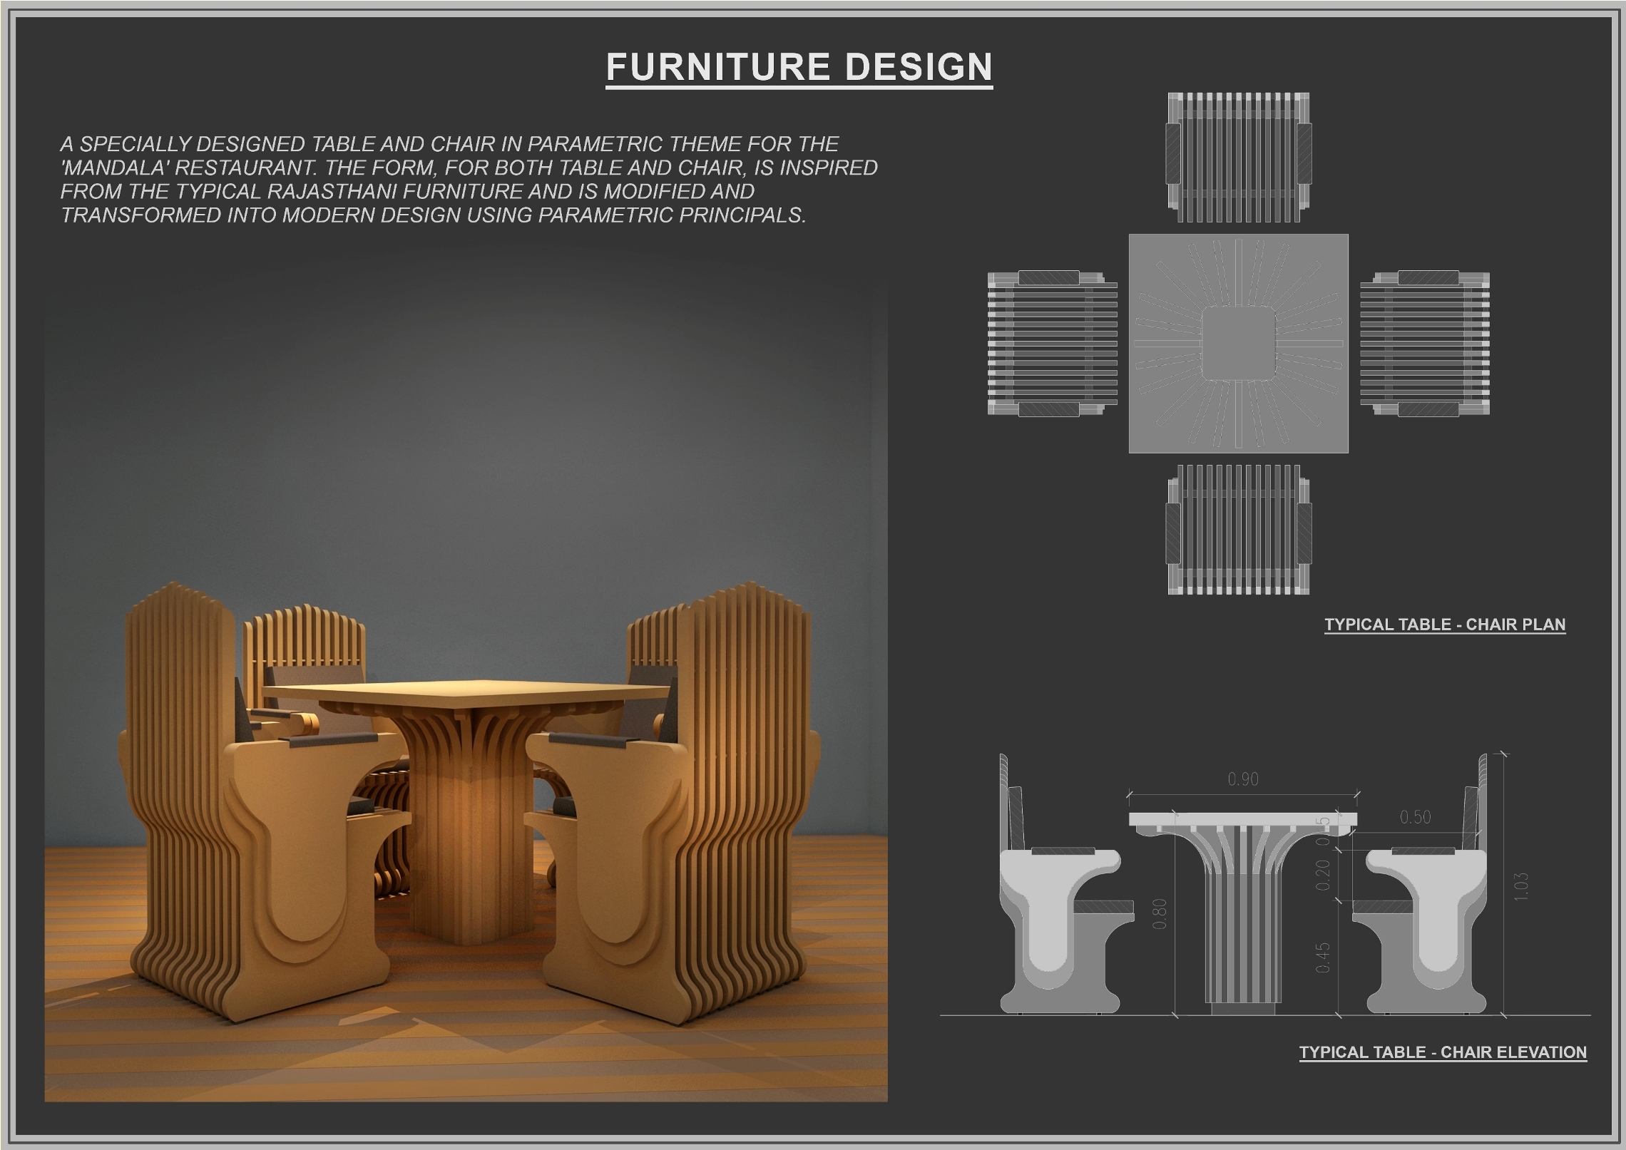
Task: Click the Typical Table - Chair Plan label
Action: point(1444,625)
